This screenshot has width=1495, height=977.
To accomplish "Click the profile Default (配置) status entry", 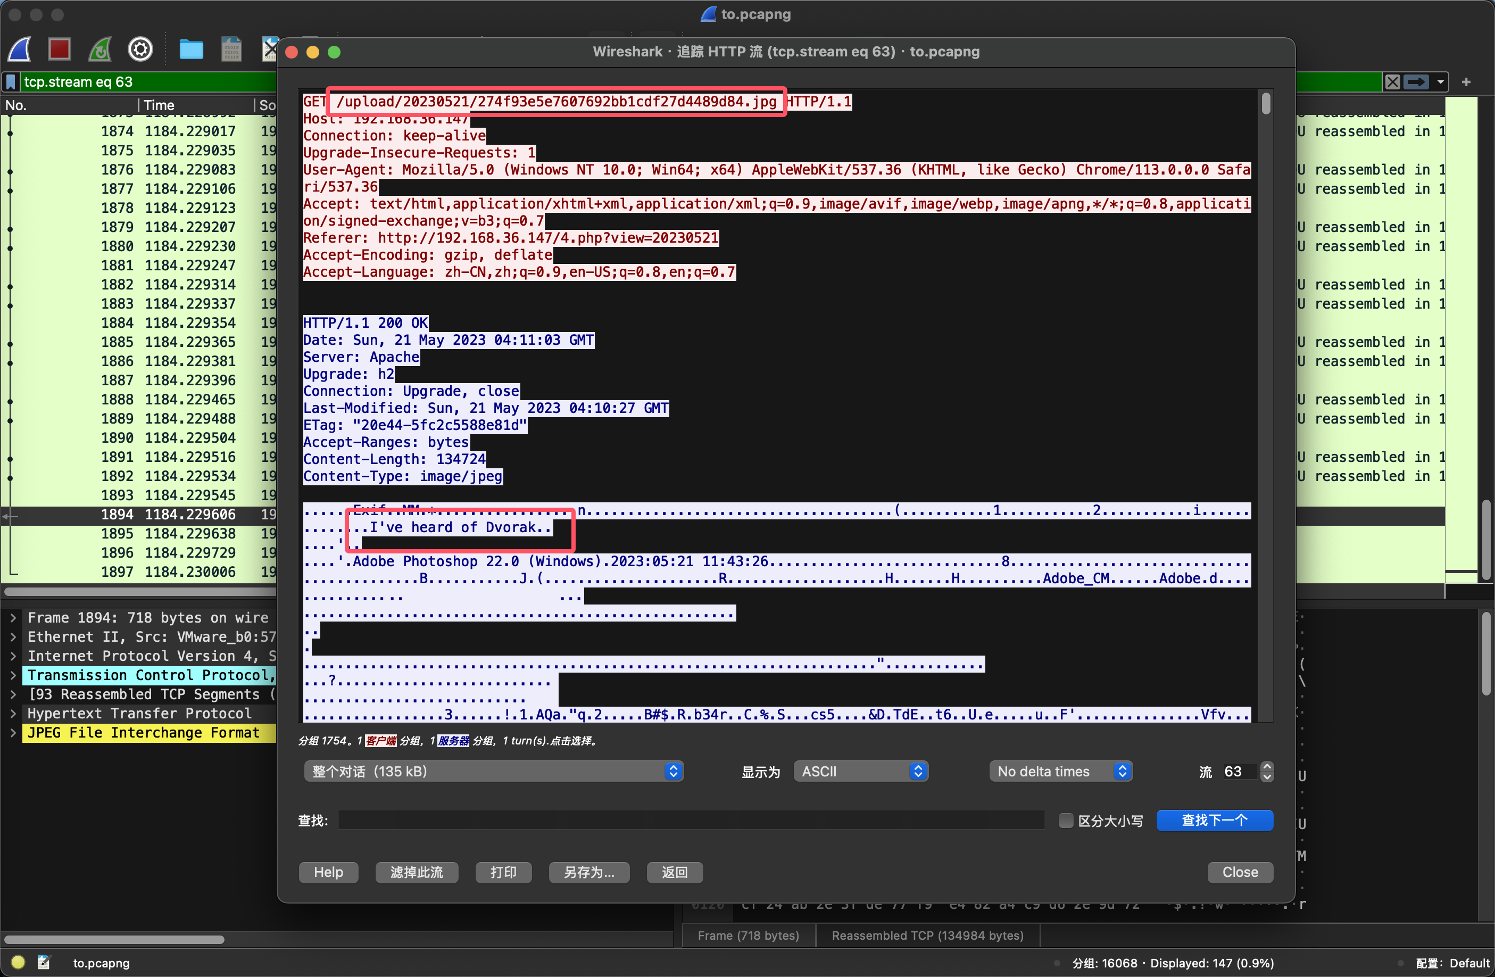I will (1452, 963).
